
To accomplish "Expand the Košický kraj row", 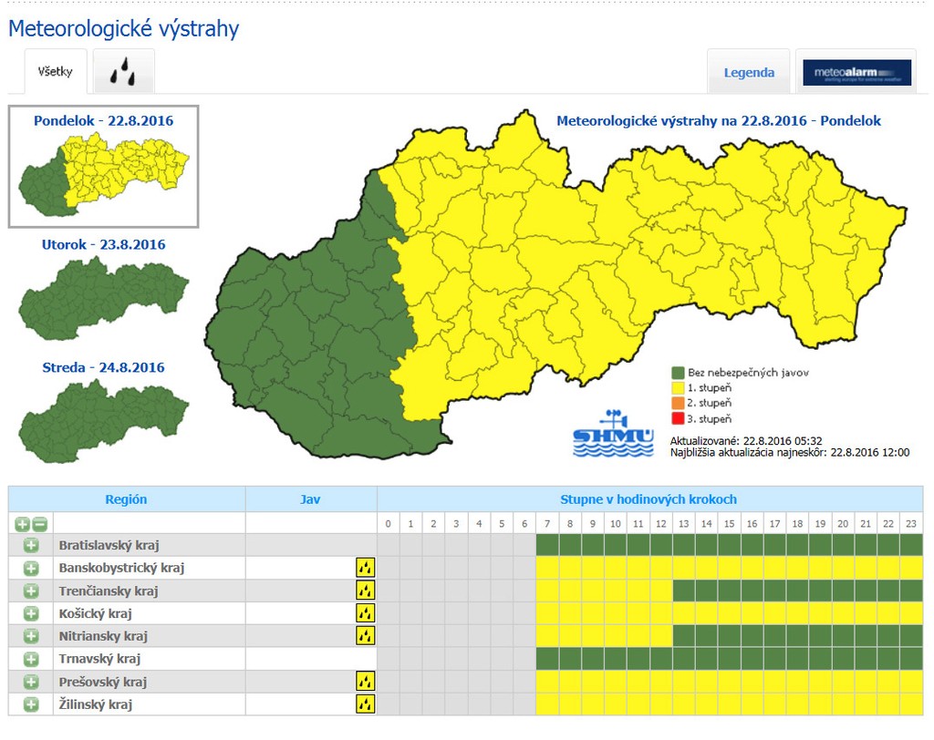I will pyautogui.click(x=31, y=613).
